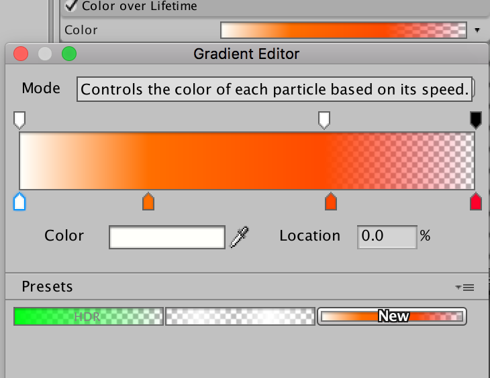Viewport: 490px width, 378px height.
Task: Open the Mode dropdown
Action: pyautogui.click(x=276, y=89)
